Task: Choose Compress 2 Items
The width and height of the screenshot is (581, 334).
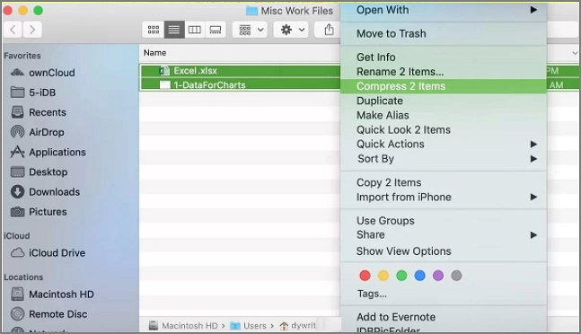Action: 444,86
